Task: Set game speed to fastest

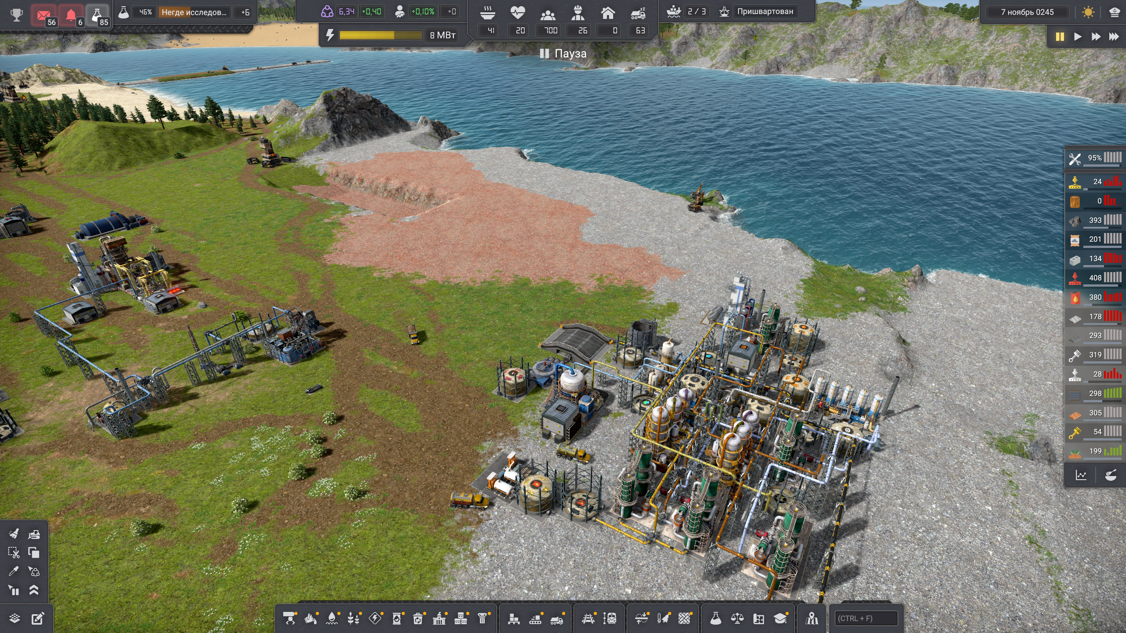Action: [x=1114, y=36]
